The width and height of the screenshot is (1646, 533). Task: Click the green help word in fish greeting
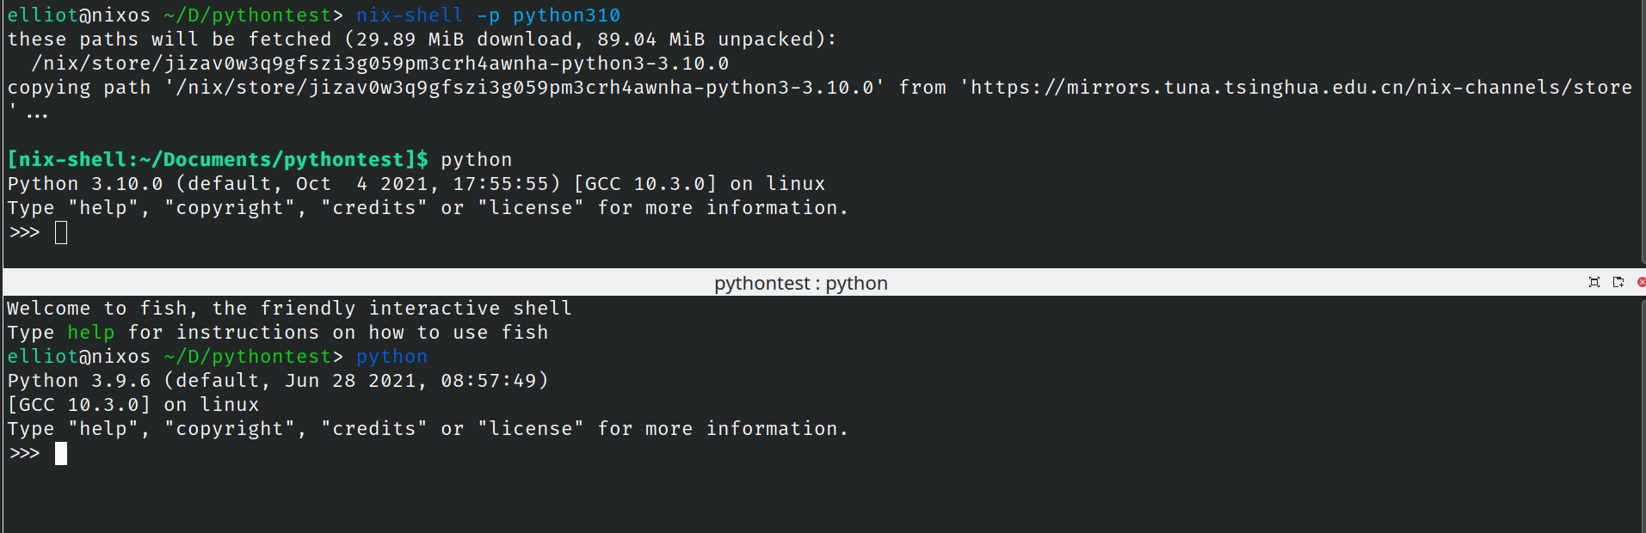coord(91,333)
